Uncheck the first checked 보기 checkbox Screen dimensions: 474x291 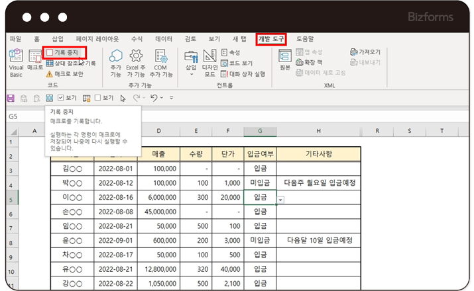pos(61,98)
